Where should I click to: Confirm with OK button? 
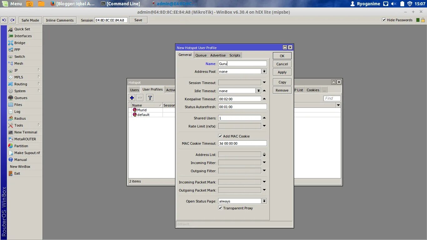point(282,56)
